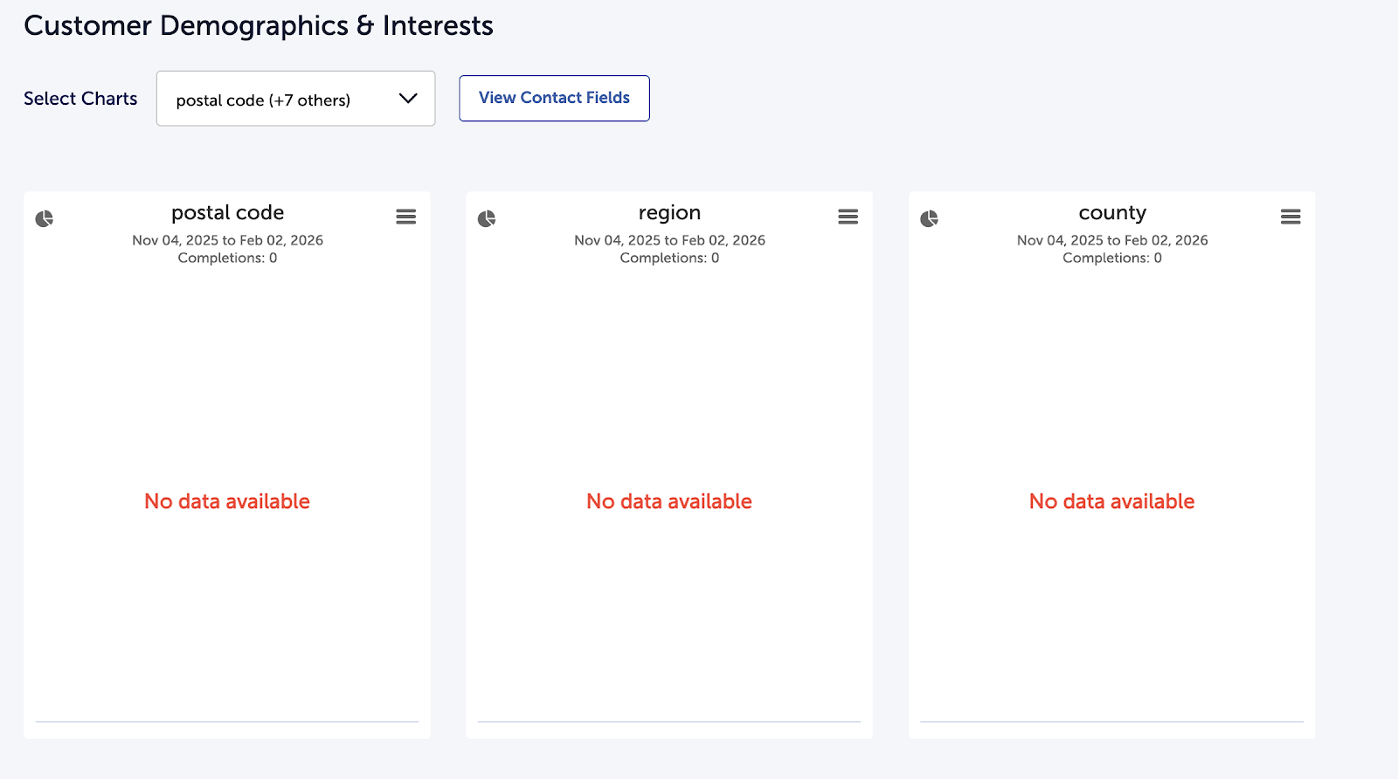Open the Select Charts dropdown
The height and width of the screenshot is (779, 1398).
pyautogui.click(x=295, y=99)
